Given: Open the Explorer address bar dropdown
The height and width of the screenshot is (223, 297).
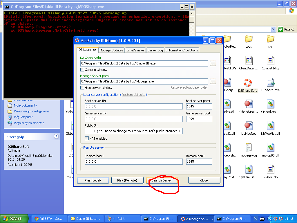Looking at the screenshot, I should coord(273,29).
